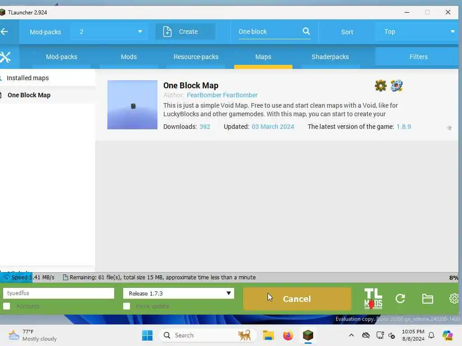Click the Updated date 03 March 2024

(x=273, y=127)
